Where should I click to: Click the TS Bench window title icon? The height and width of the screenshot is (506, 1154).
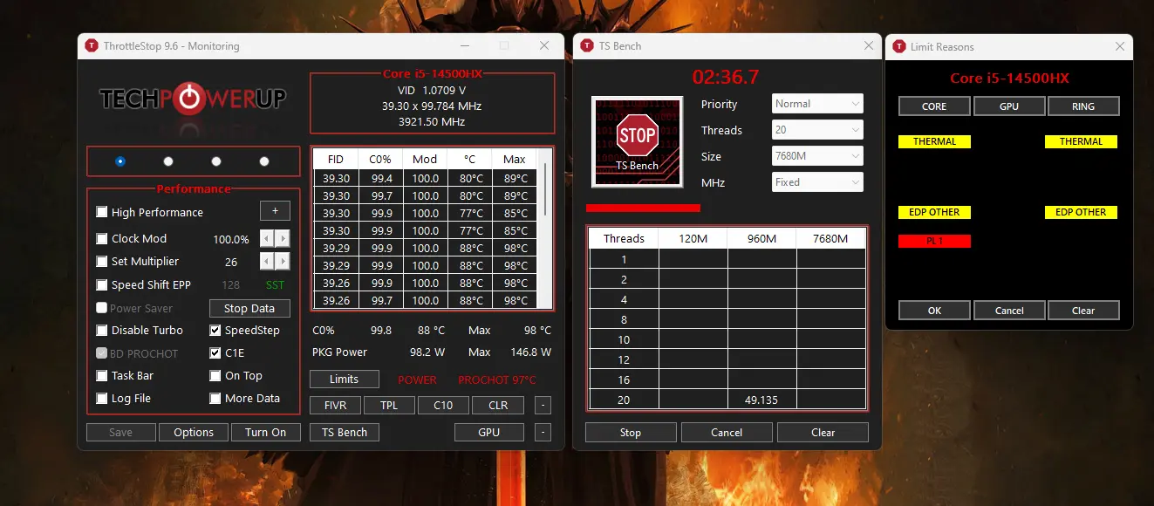point(587,45)
